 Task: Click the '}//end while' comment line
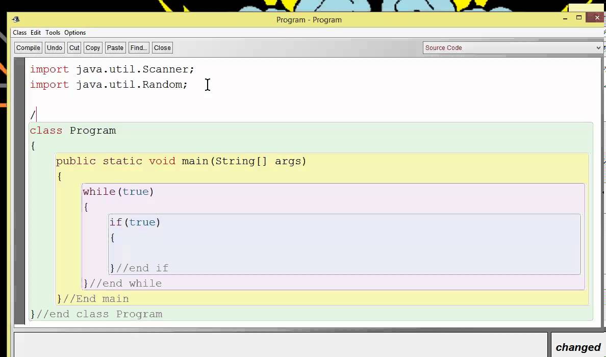[122, 284]
